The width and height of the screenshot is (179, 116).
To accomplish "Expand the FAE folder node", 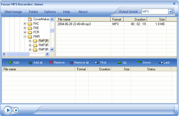I will (x=25, y=28).
